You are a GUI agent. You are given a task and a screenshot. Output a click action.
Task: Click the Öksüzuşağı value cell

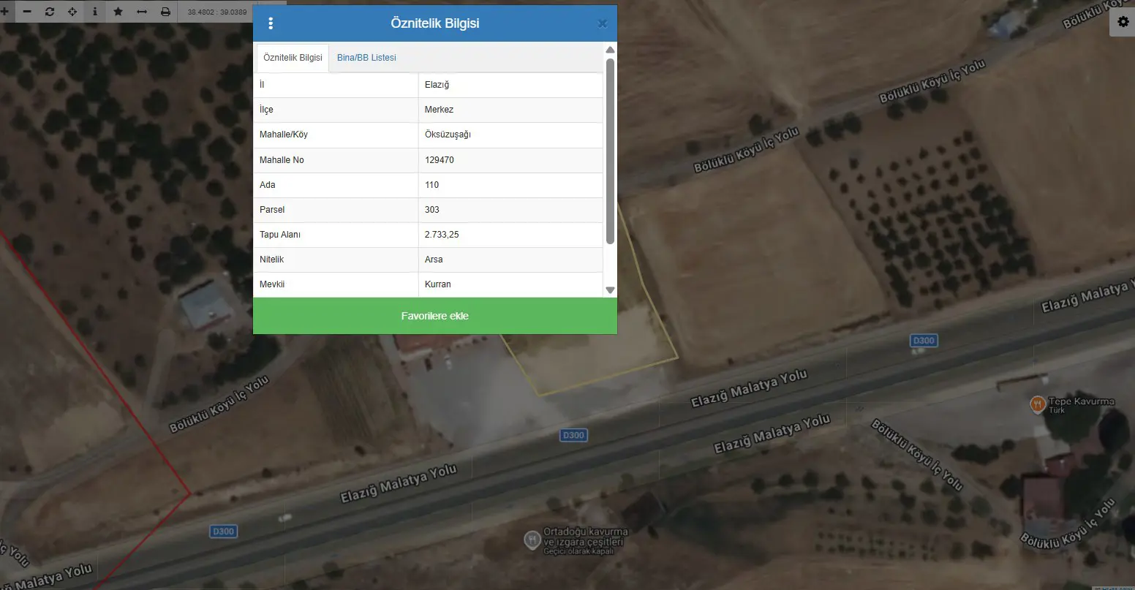(510, 135)
